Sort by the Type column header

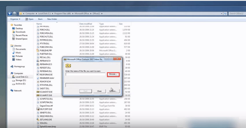coord(101,24)
